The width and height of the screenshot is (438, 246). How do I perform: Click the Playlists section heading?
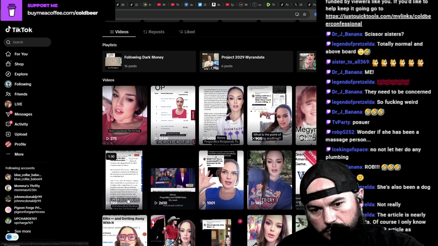click(109, 45)
